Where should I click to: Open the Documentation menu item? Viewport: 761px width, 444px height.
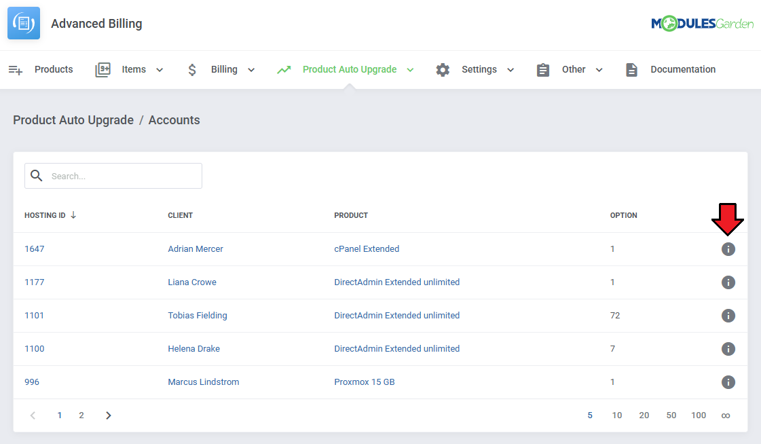[x=683, y=69]
